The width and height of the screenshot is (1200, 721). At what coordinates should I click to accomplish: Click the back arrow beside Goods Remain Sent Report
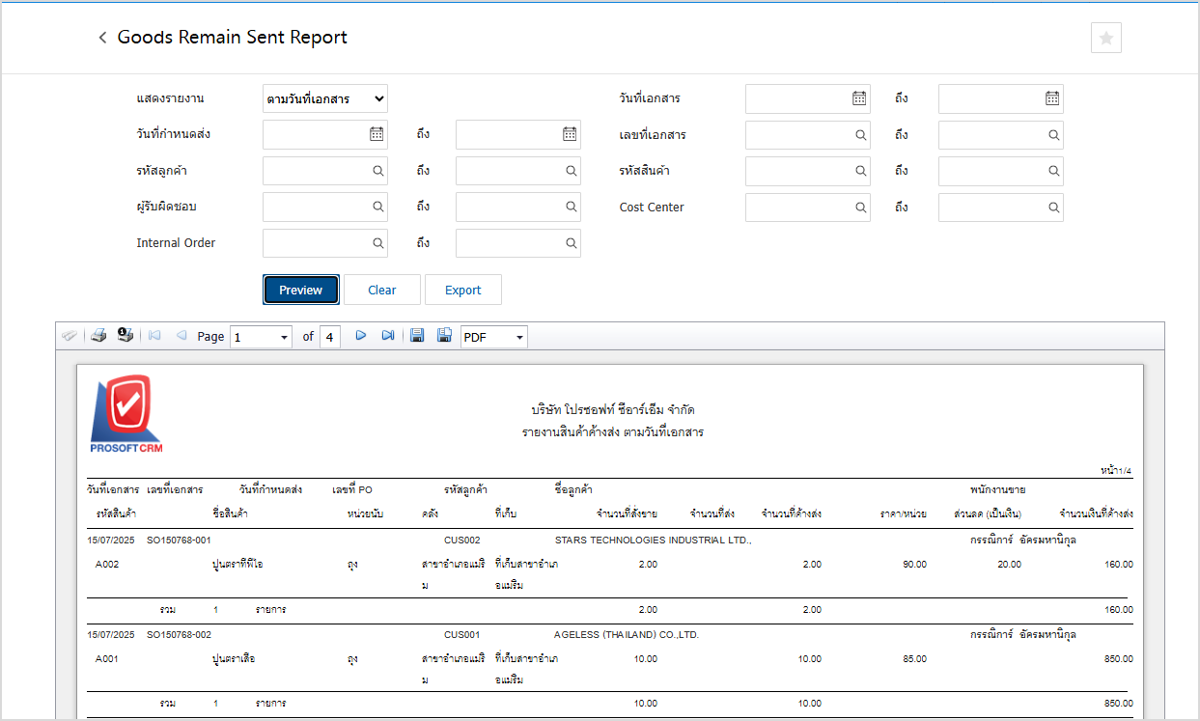(102, 38)
